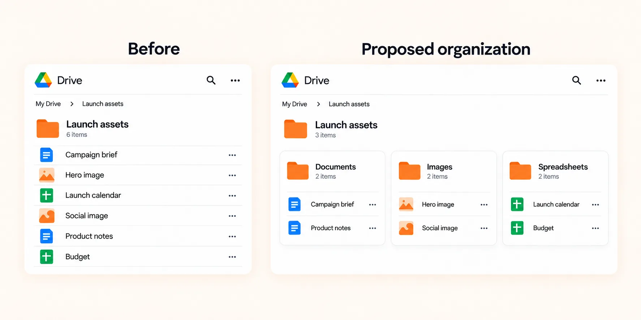
Task: Open more options for Campaign brief in the Documents card
Action: click(x=373, y=205)
